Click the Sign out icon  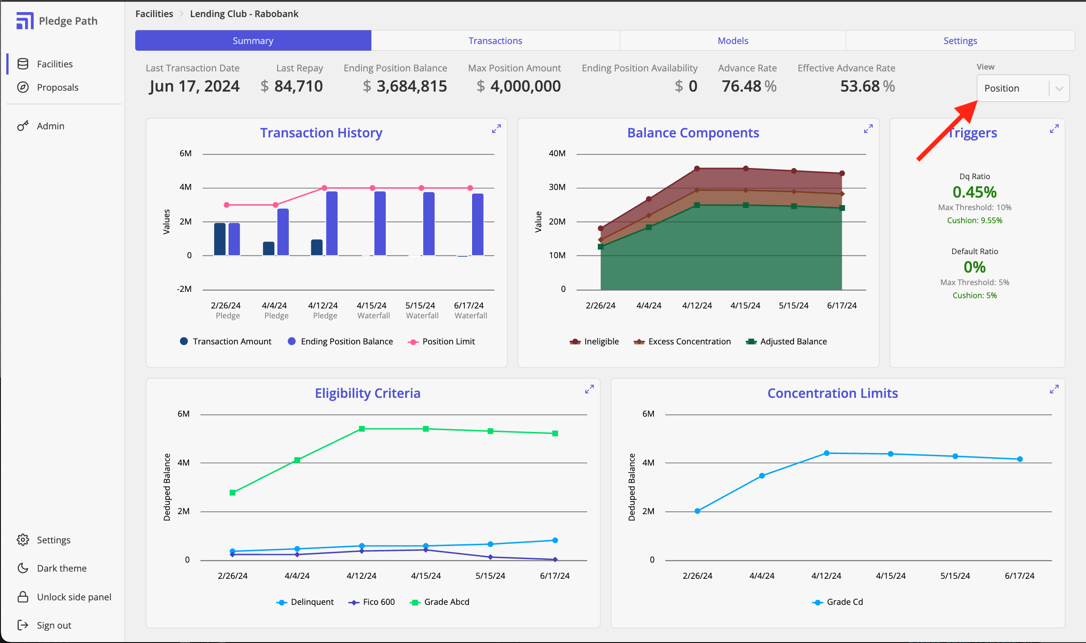point(23,625)
